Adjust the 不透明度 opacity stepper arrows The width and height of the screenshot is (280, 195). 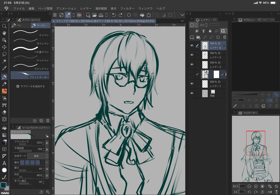pos(43,149)
